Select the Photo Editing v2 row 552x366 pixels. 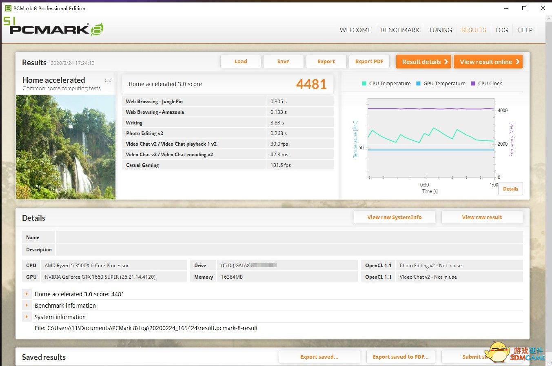(228, 133)
